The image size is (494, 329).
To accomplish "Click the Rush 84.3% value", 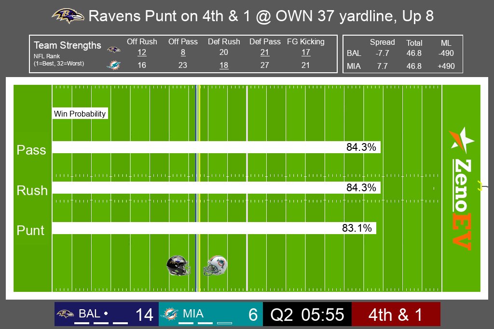I will (361, 187).
